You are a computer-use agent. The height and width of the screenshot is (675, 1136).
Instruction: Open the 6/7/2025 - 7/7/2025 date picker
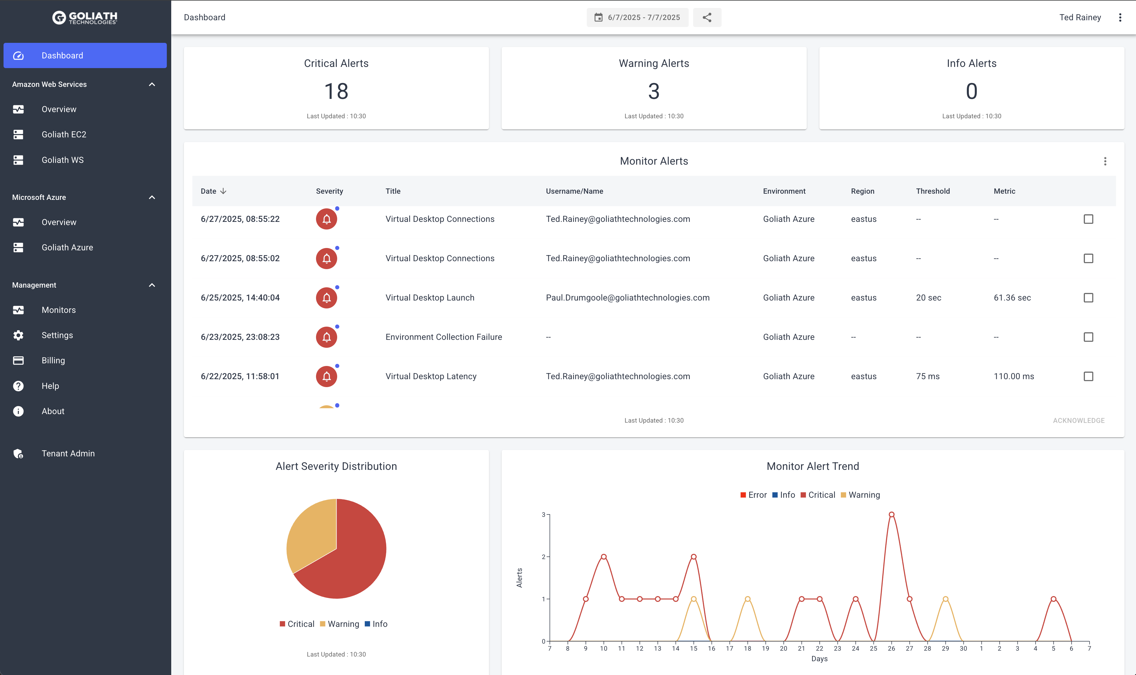(x=637, y=17)
